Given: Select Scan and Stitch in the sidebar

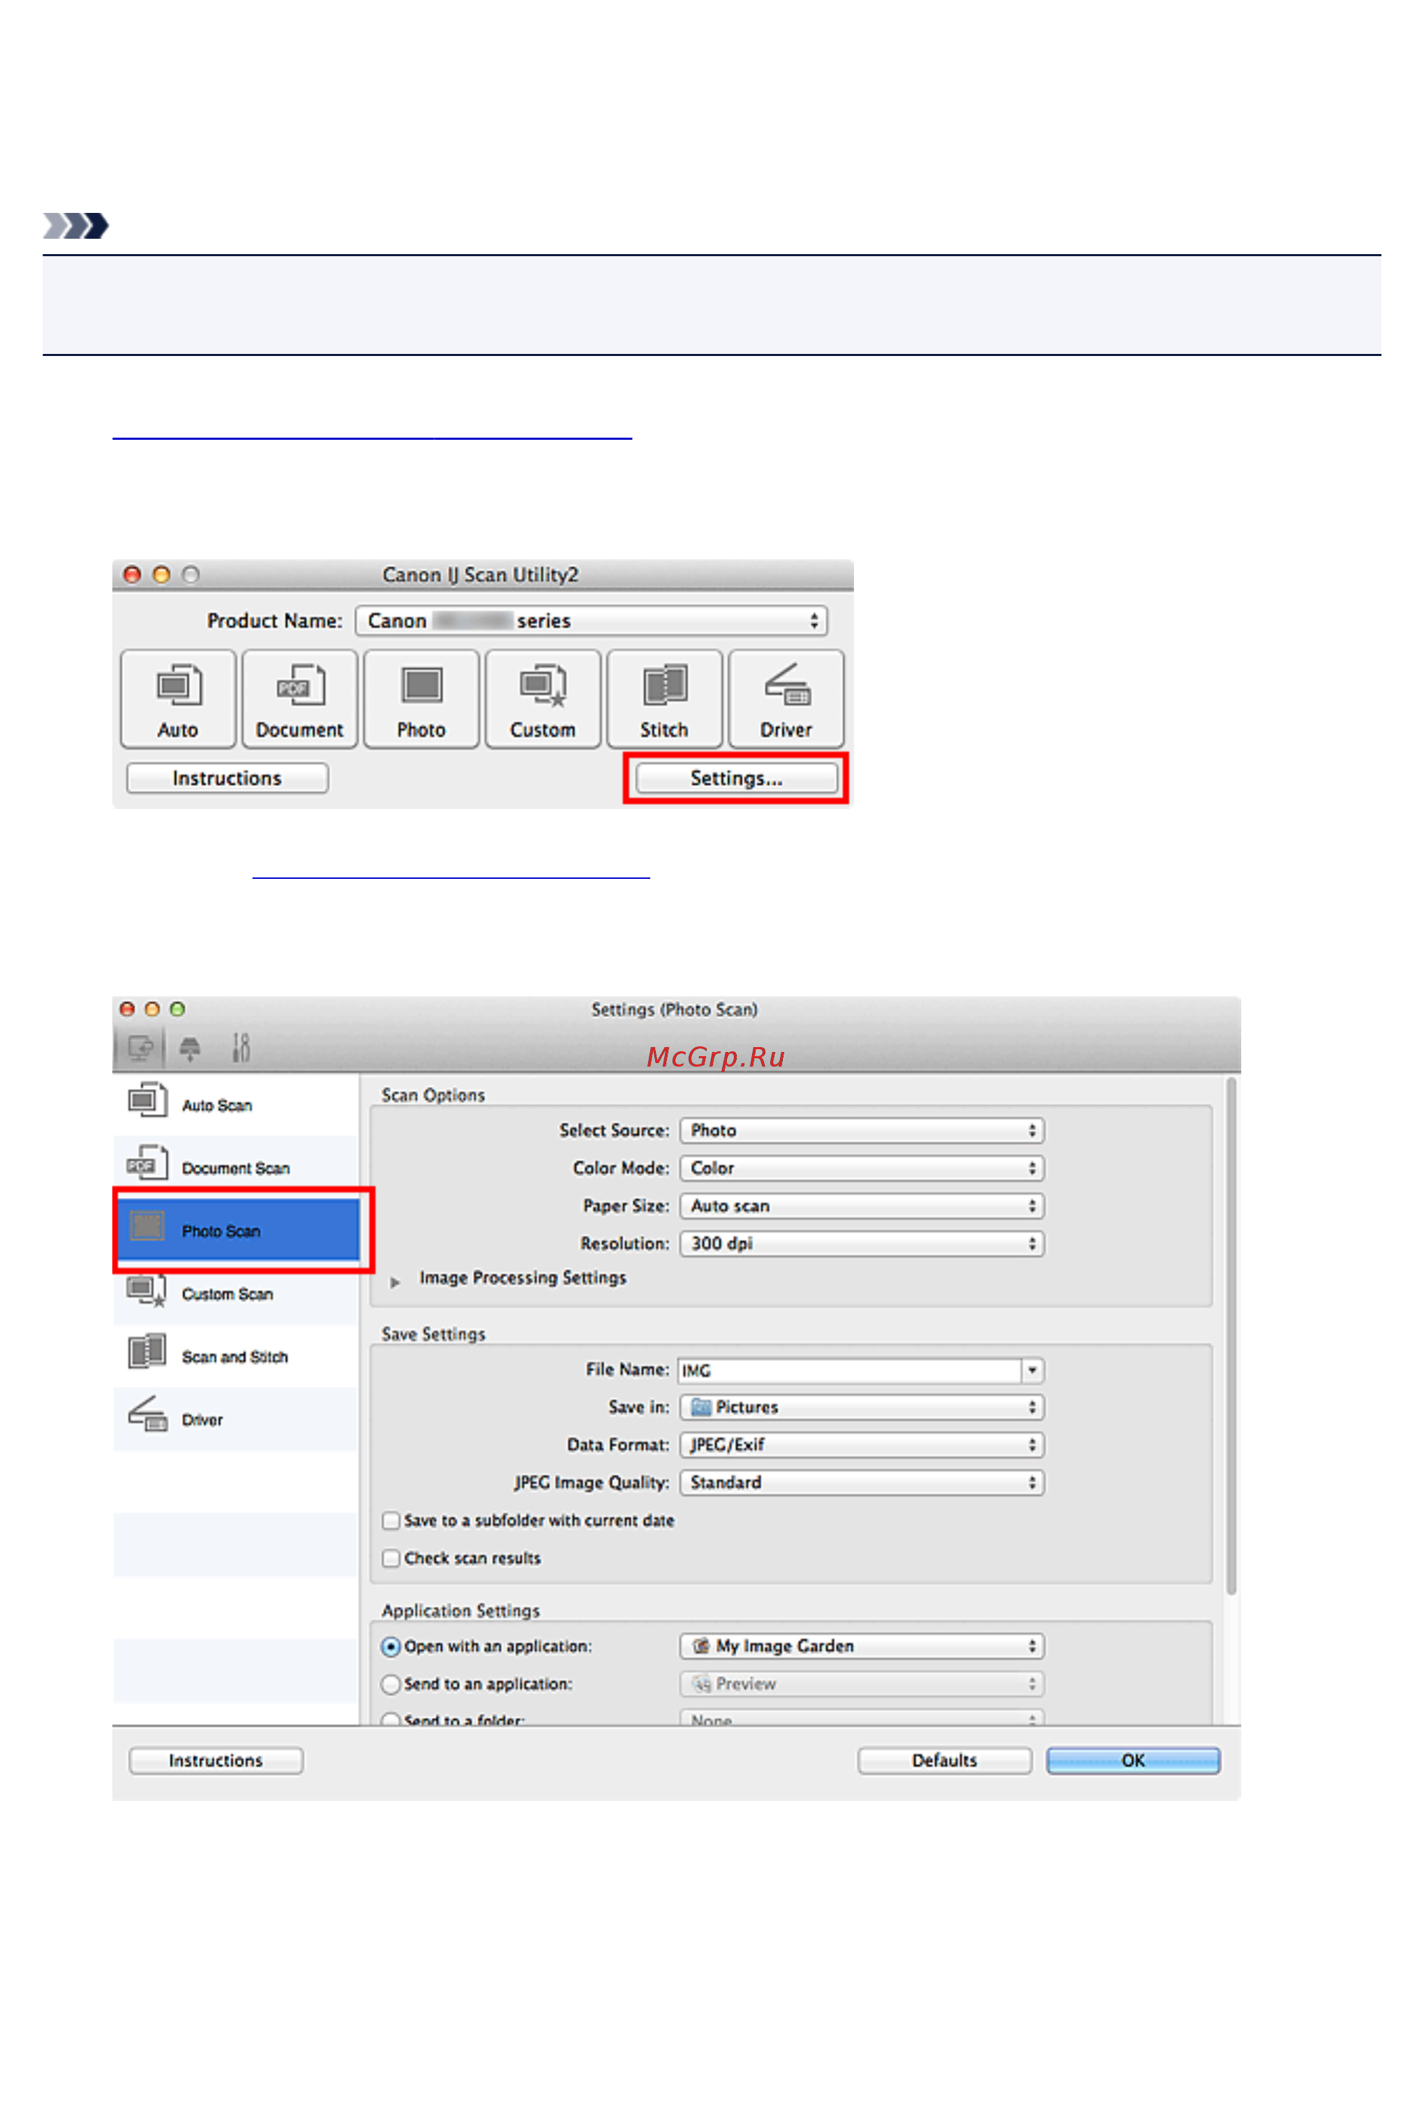Looking at the screenshot, I should click(x=236, y=1356).
